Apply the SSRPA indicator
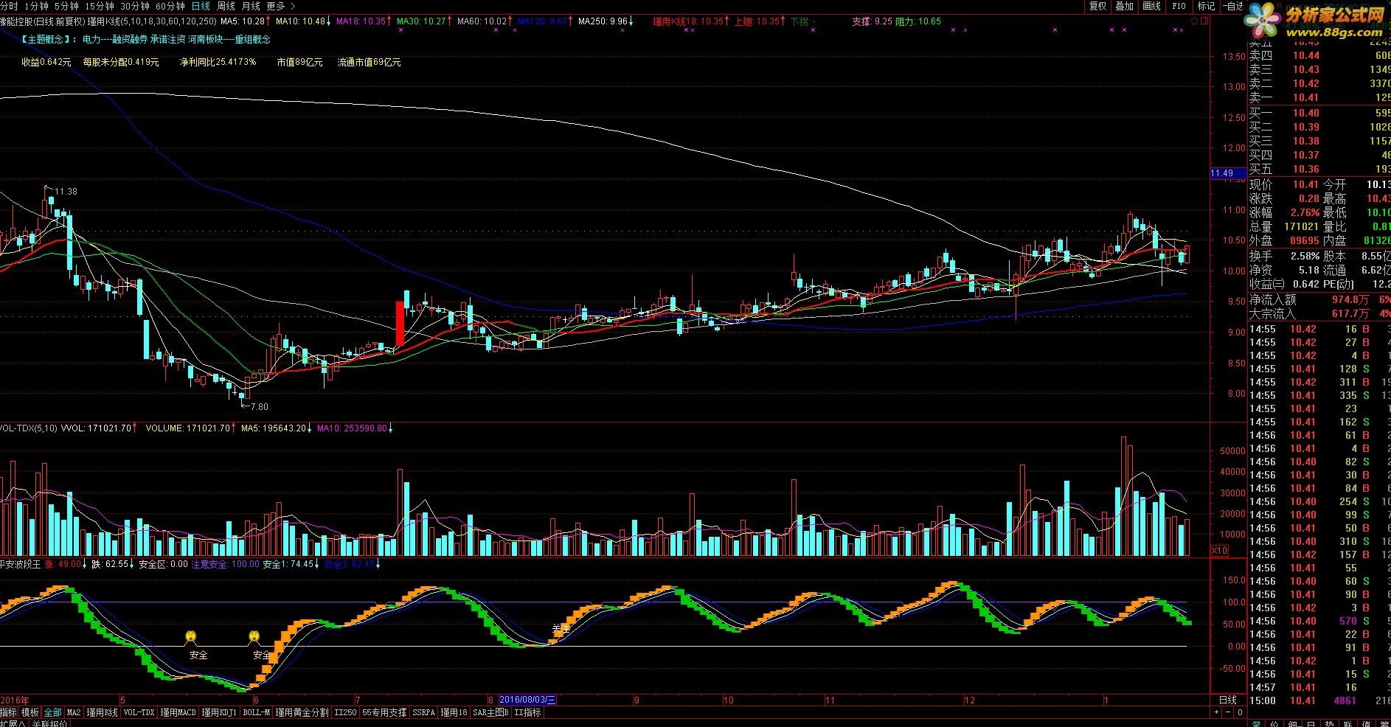The height and width of the screenshot is (727, 1391). [x=424, y=712]
